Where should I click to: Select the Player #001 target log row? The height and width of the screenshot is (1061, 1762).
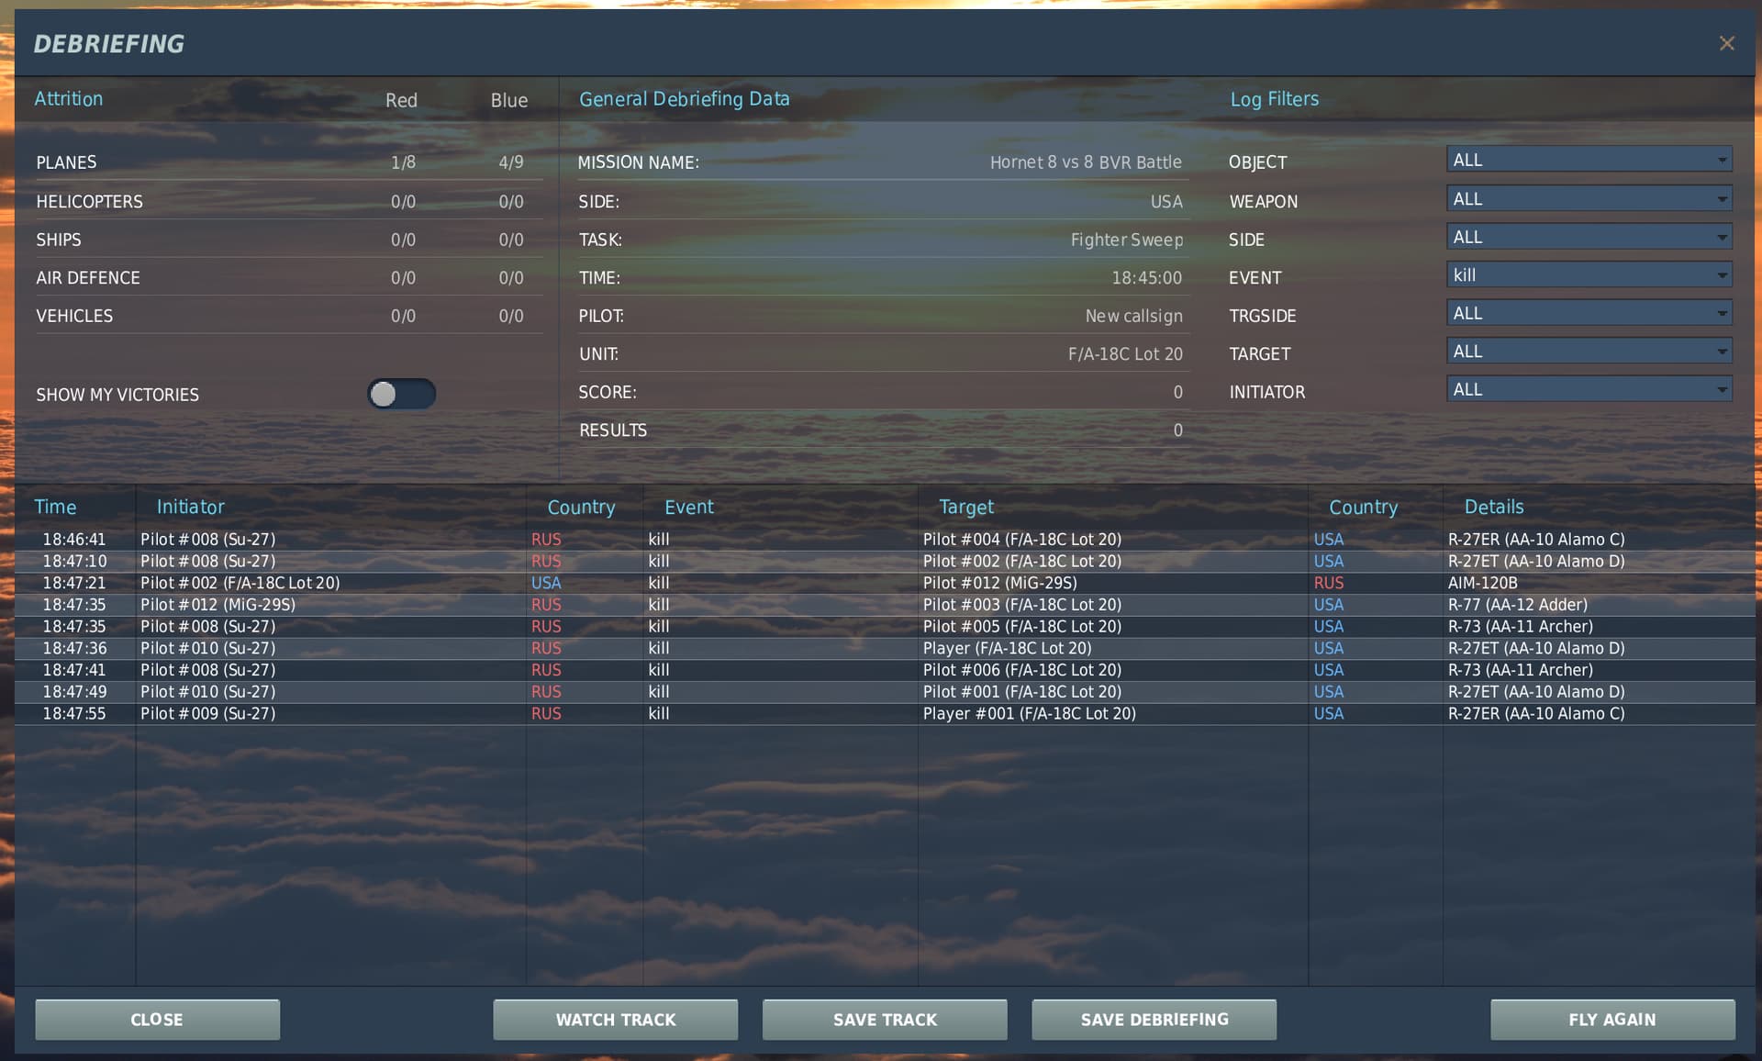point(881,714)
